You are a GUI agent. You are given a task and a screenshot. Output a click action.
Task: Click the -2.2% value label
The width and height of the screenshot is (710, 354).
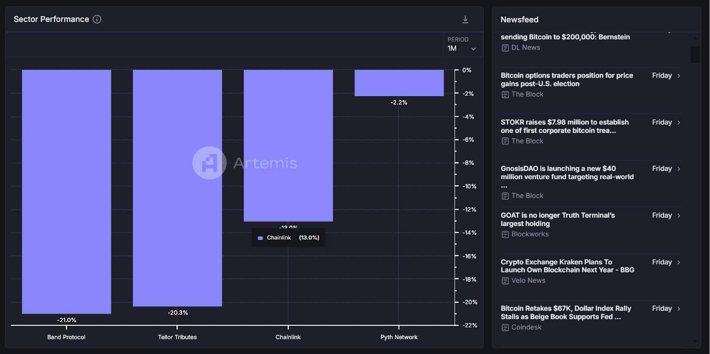pyautogui.click(x=399, y=102)
